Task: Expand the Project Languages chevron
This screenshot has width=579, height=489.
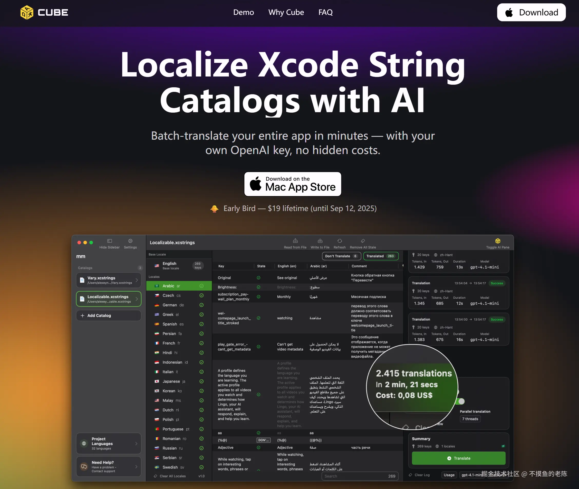Action: (136, 444)
